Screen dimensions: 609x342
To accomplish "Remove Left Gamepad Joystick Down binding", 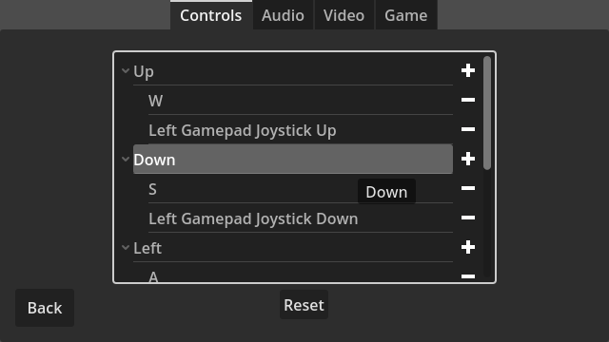I will point(468,218).
